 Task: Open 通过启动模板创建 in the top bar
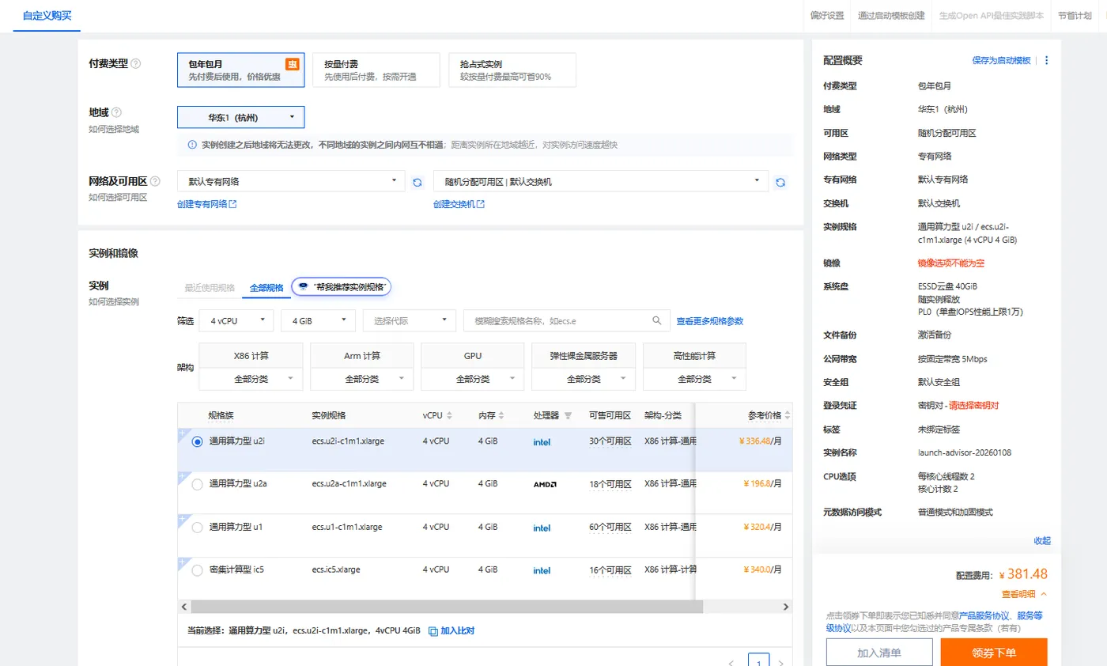click(891, 16)
